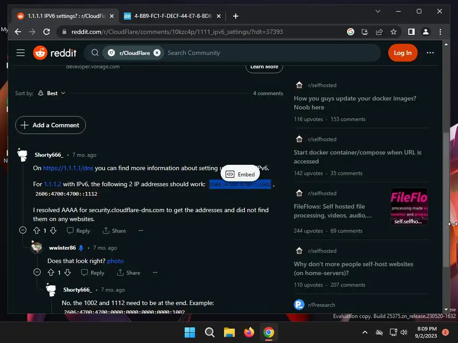Remove the r/CloudFlare search filter chip
This screenshot has height=343, width=458.
(157, 53)
